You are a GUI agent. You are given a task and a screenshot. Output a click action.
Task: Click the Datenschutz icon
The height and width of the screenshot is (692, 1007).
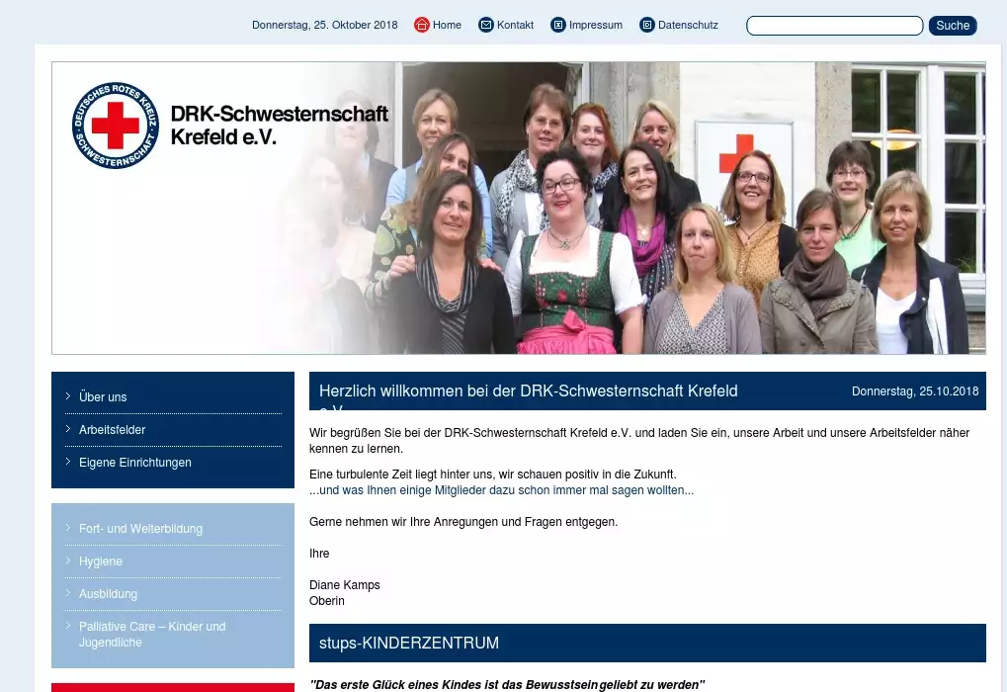point(647,25)
